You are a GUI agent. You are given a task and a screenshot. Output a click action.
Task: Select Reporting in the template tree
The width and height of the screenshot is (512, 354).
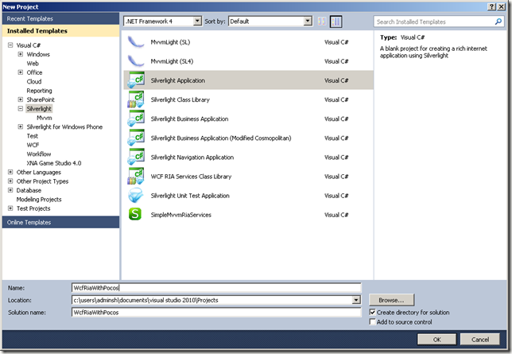pyautogui.click(x=39, y=91)
